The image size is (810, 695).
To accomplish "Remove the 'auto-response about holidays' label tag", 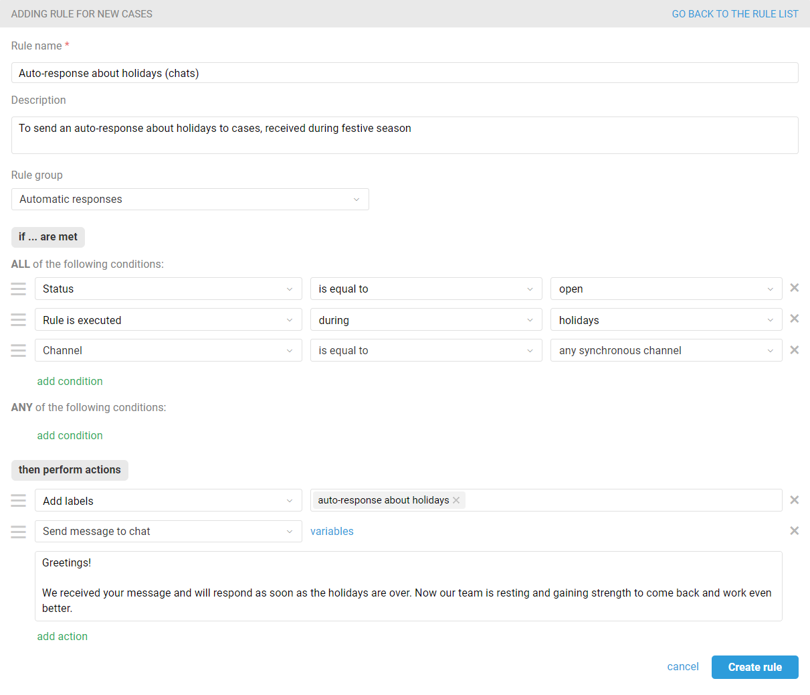I will point(456,500).
